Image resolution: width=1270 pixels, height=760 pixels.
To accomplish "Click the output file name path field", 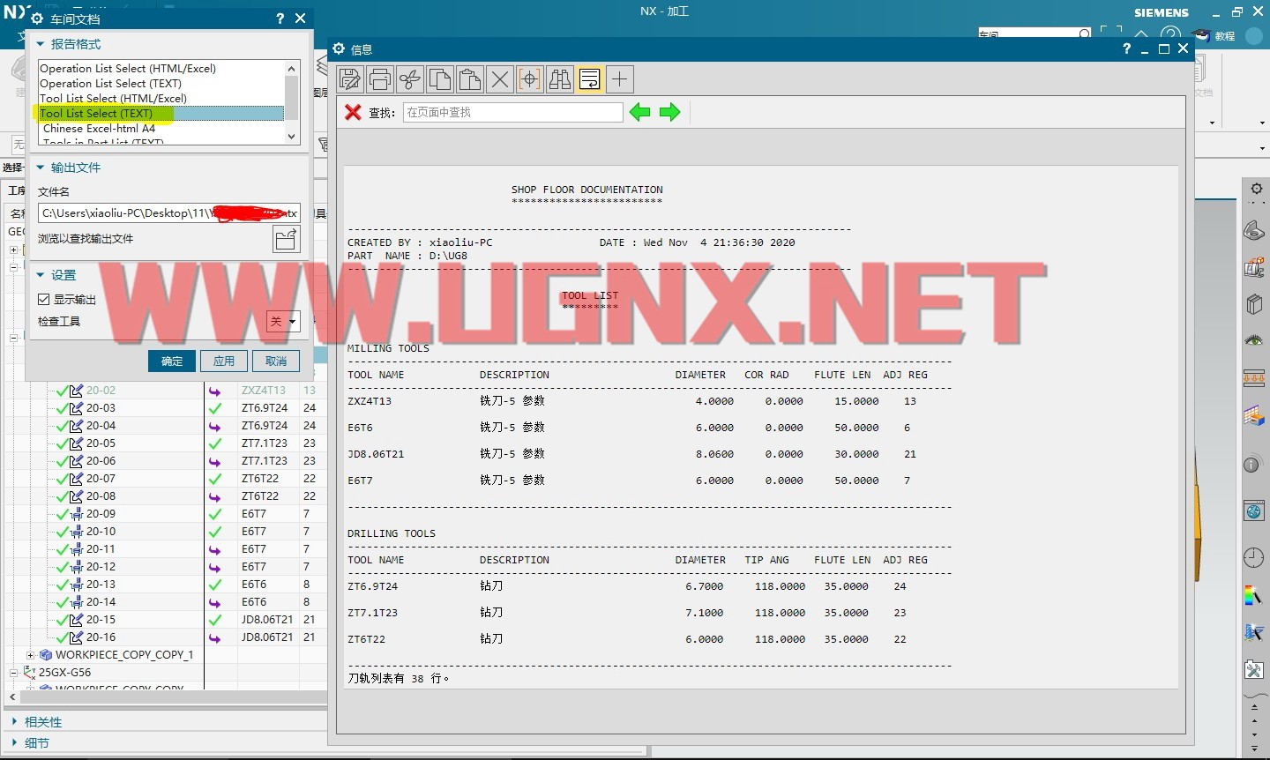I will coord(169,213).
